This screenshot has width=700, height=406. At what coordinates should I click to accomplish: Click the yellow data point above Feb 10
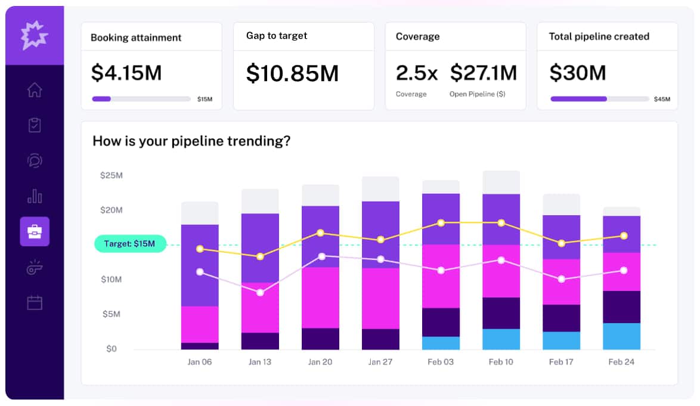click(501, 223)
